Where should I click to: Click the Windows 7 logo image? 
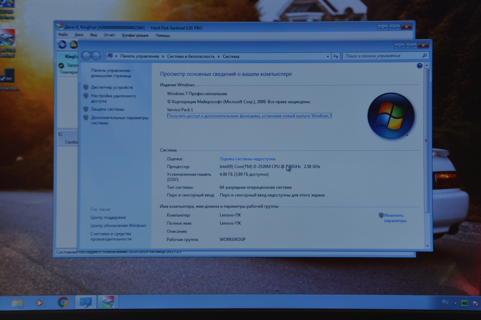[391, 116]
